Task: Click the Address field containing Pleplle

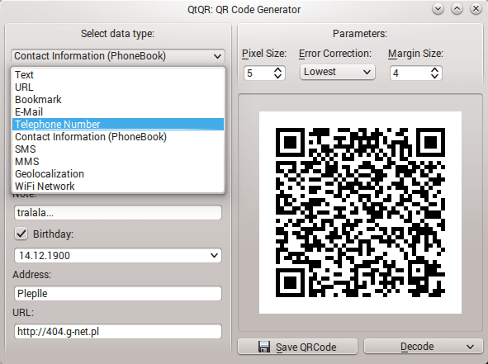Action: coord(117,293)
